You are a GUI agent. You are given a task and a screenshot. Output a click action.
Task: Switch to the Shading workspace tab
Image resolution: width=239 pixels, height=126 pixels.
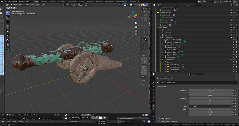coord(81,1)
